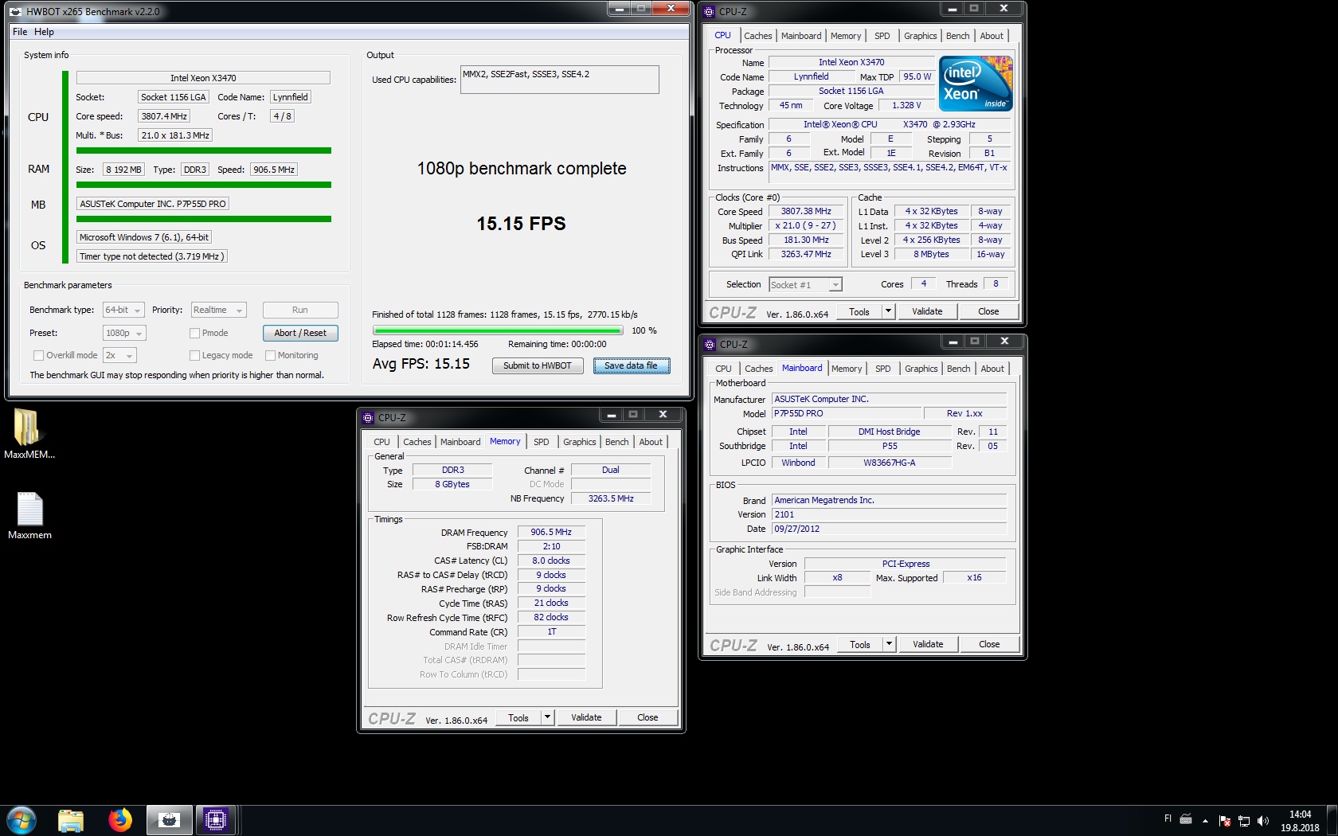Image resolution: width=1338 pixels, height=836 pixels.
Task: Click Close in memory CPU-Z window
Action: click(647, 717)
